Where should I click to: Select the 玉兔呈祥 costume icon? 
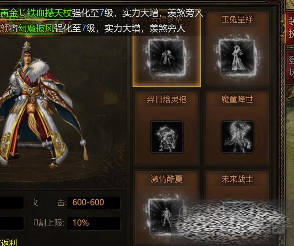click(237, 57)
